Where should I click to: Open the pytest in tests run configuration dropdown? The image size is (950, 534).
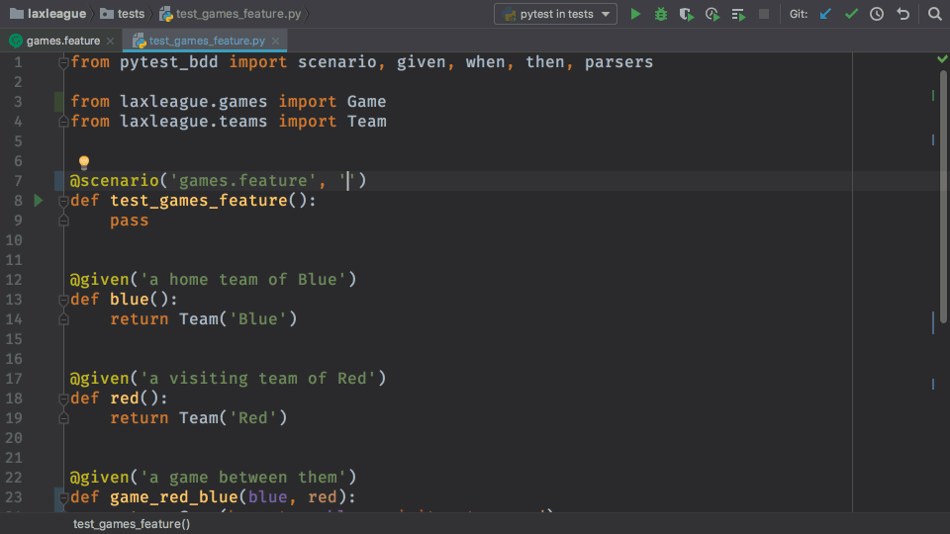555,14
